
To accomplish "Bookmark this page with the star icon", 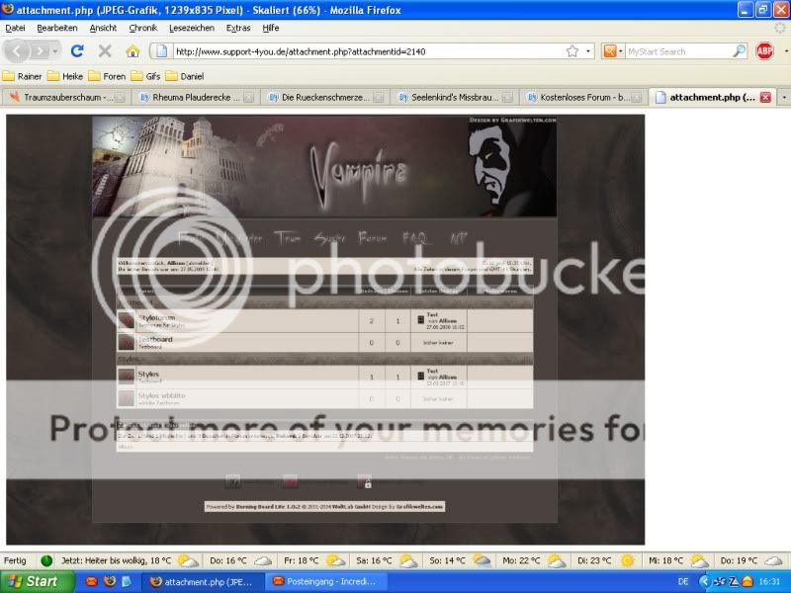I will coord(571,51).
